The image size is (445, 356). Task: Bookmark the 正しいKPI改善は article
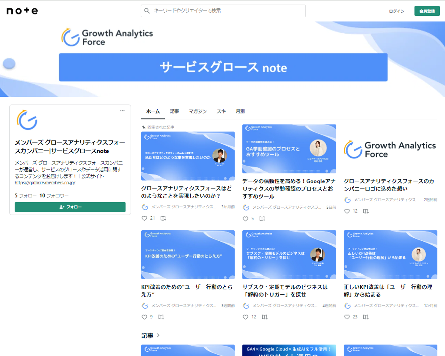click(366, 317)
